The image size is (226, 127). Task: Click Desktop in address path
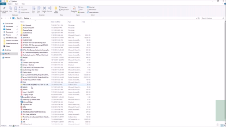coord(27,18)
